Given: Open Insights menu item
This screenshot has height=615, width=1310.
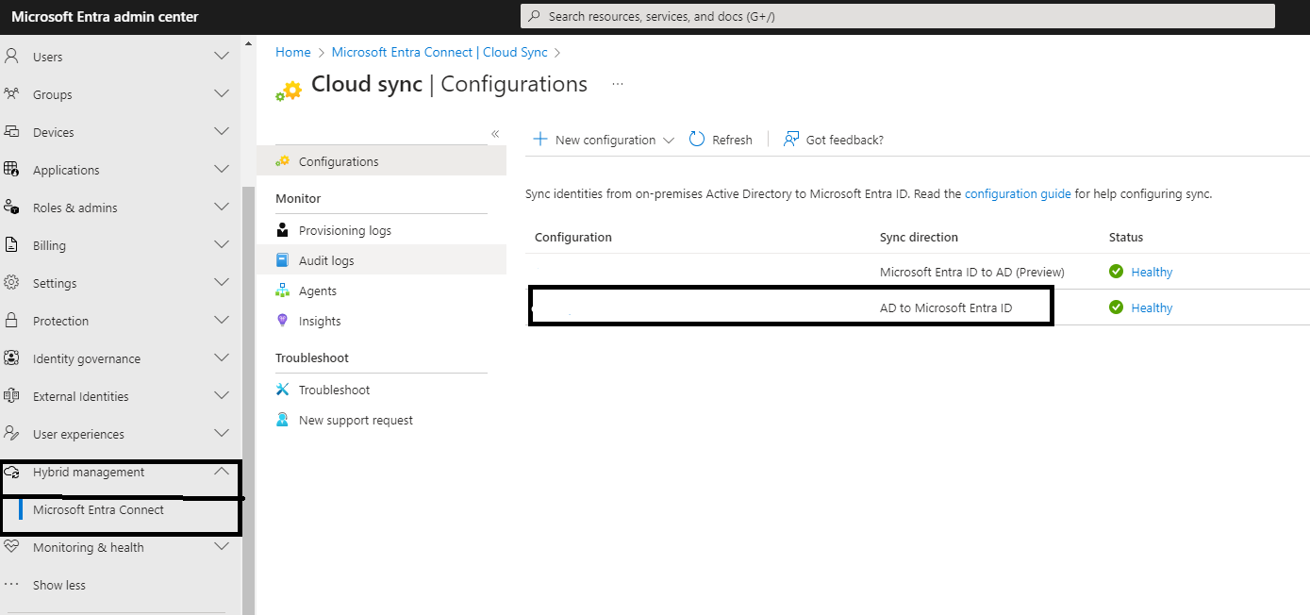Looking at the screenshot, I should (381, 321).
